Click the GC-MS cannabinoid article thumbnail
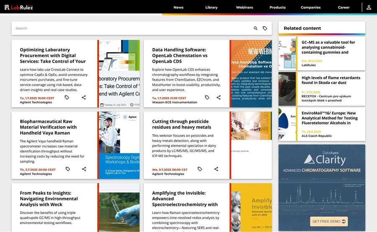The width and height of the screenshot is (377, 232). coord(287,54)
